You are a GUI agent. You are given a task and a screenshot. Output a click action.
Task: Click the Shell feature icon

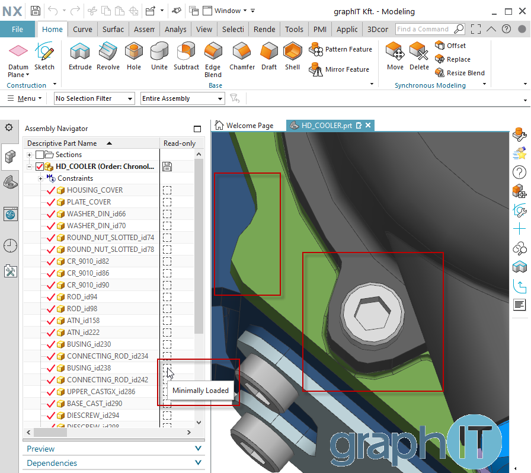tap(292, 56)
